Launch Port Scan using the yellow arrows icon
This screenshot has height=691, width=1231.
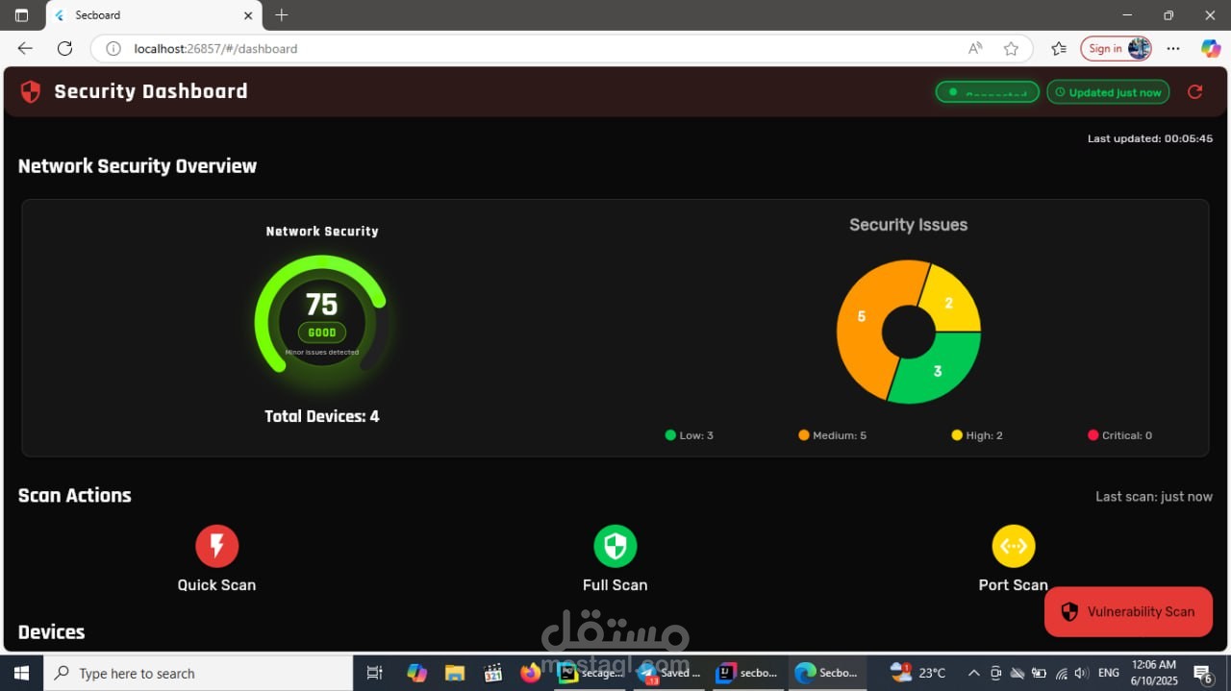tap(1013, 546)
